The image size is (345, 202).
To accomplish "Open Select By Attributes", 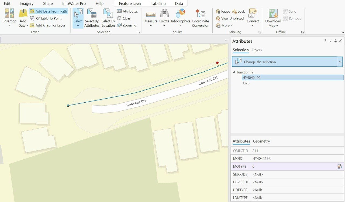I will (92, 18).
